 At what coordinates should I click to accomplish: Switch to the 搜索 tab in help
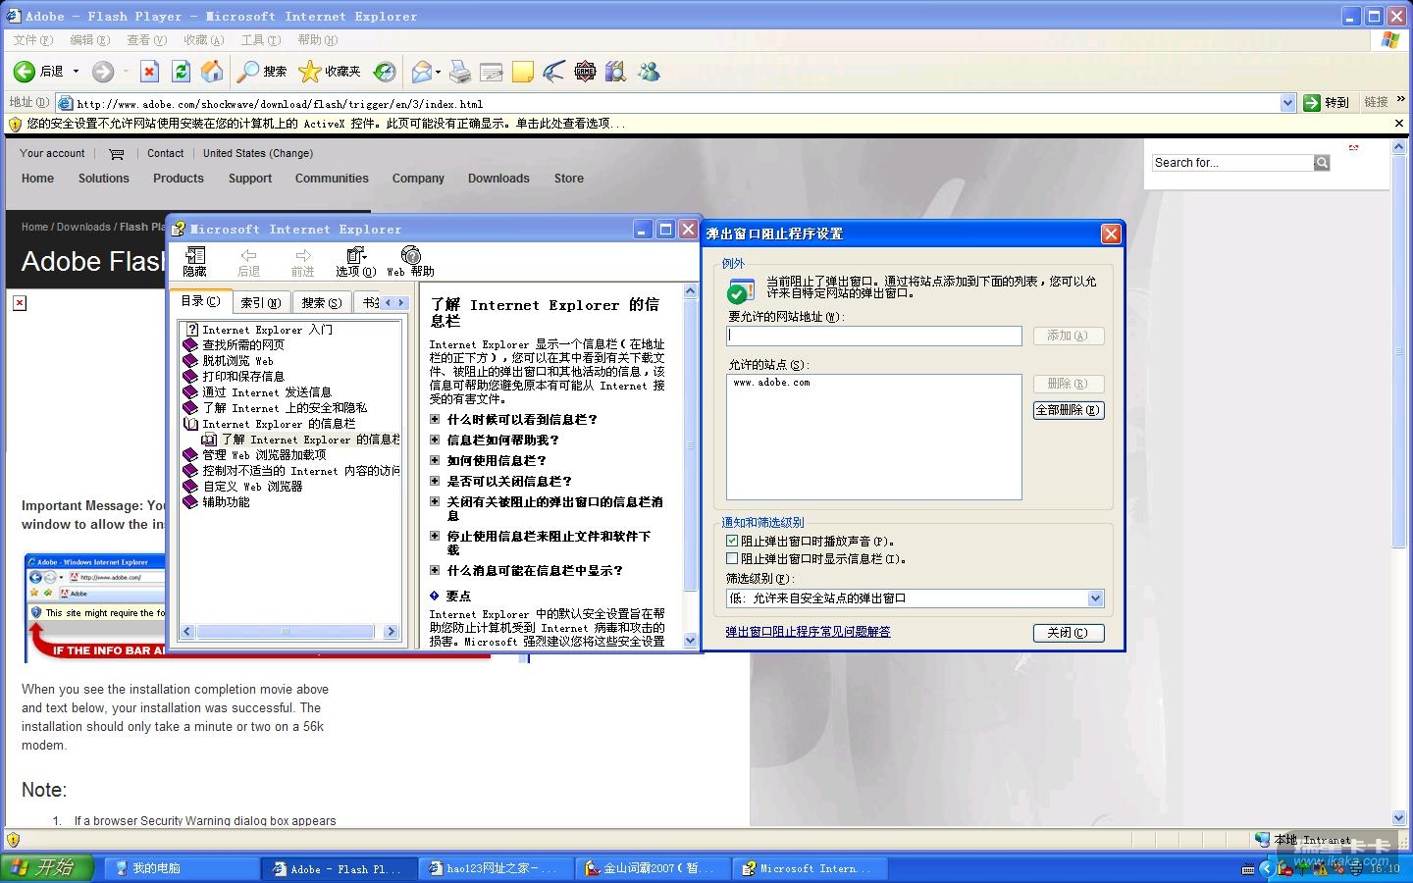(x=321, y=303)
